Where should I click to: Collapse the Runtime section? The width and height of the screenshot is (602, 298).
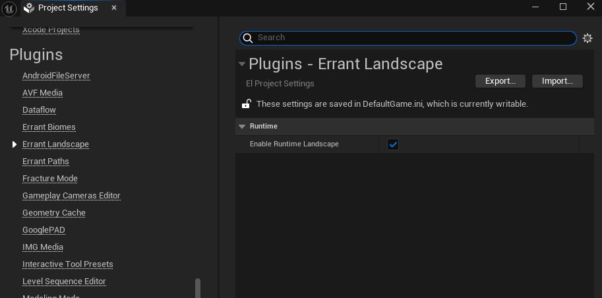[242, 127]
